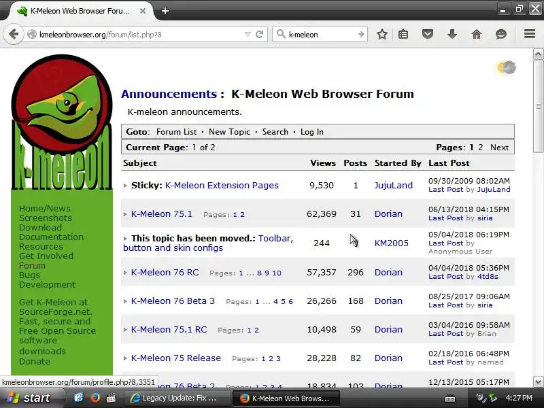544x408 pixels.
Task: Open Download in the sidebar
Action: pyautogui.click(x=40, y=228)
